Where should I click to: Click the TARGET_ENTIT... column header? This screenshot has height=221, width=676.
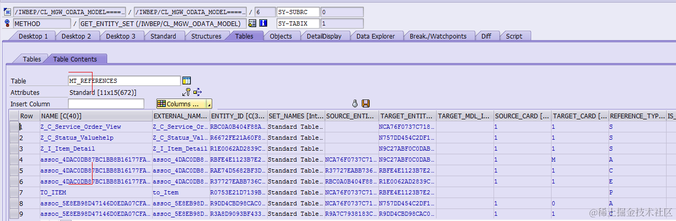pyautogui.click(x=407, y=116)
